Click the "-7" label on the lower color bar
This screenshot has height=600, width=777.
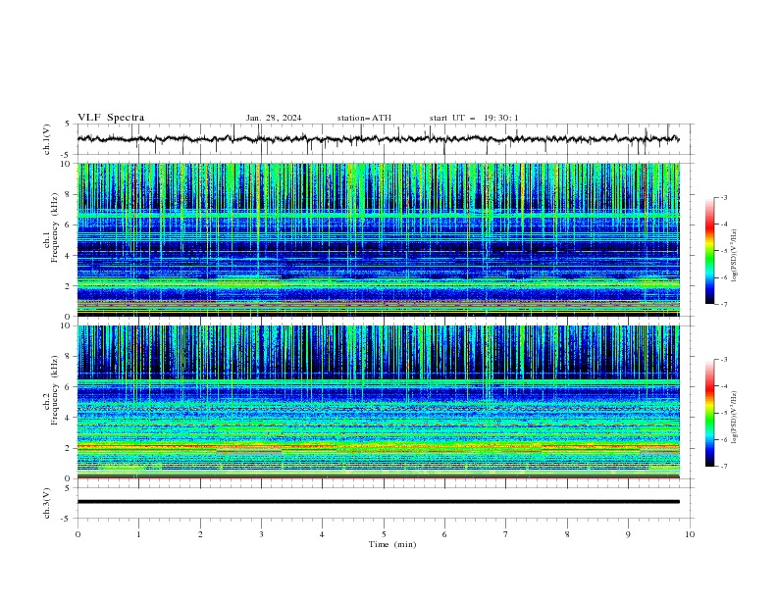pos(723,466)
